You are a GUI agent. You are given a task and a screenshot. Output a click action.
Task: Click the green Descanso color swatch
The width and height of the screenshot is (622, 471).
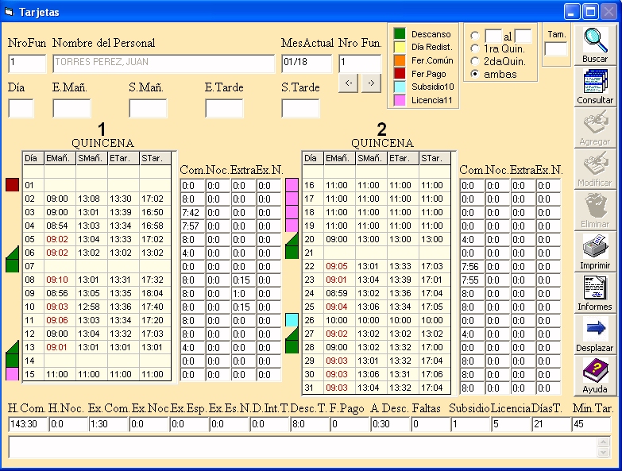click(400, 34)
